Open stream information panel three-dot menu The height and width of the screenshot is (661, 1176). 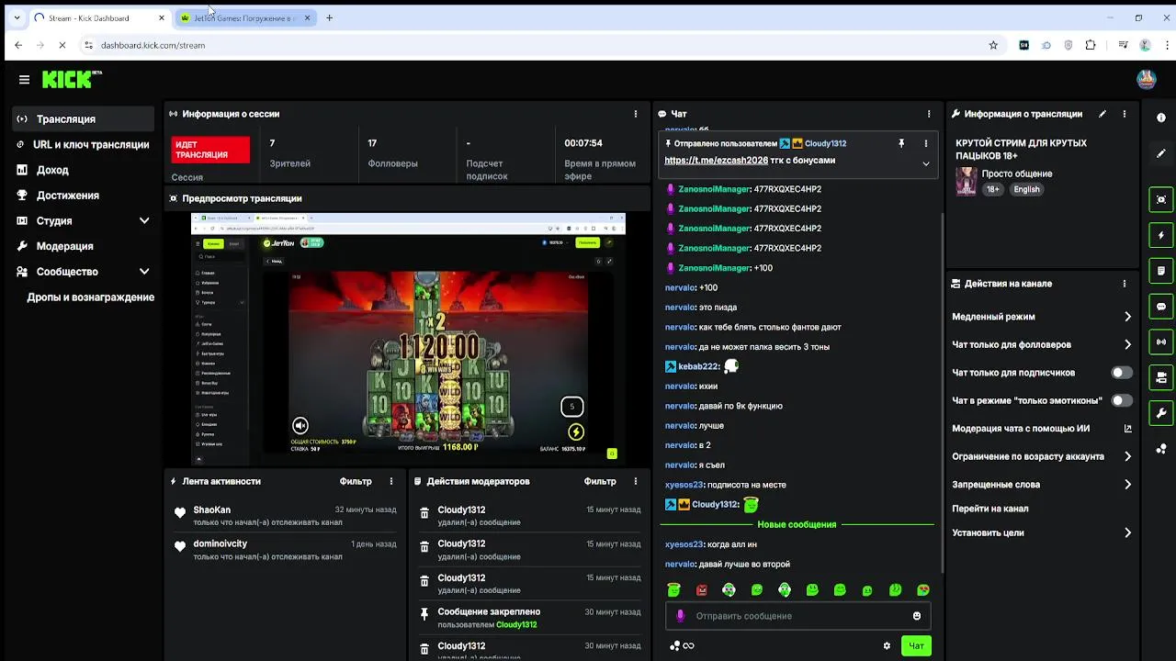(x=1125, y=114)
